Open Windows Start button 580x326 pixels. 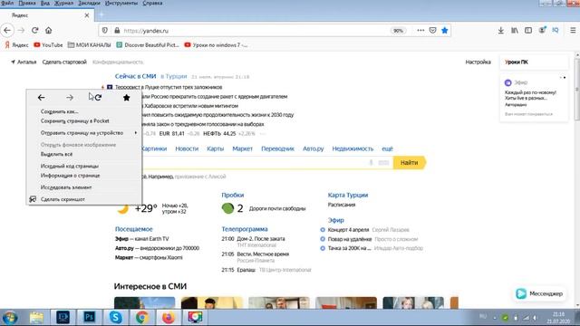coord(10,318)
